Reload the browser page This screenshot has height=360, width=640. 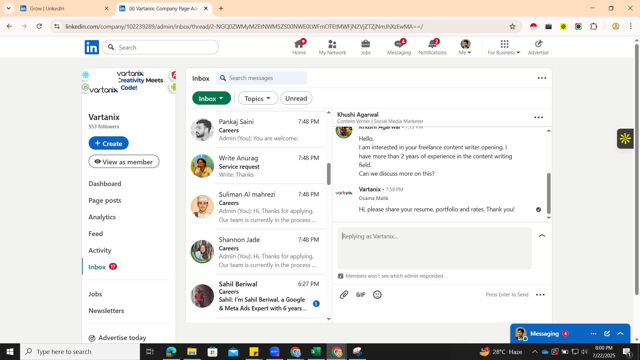[x=39, y=26]
